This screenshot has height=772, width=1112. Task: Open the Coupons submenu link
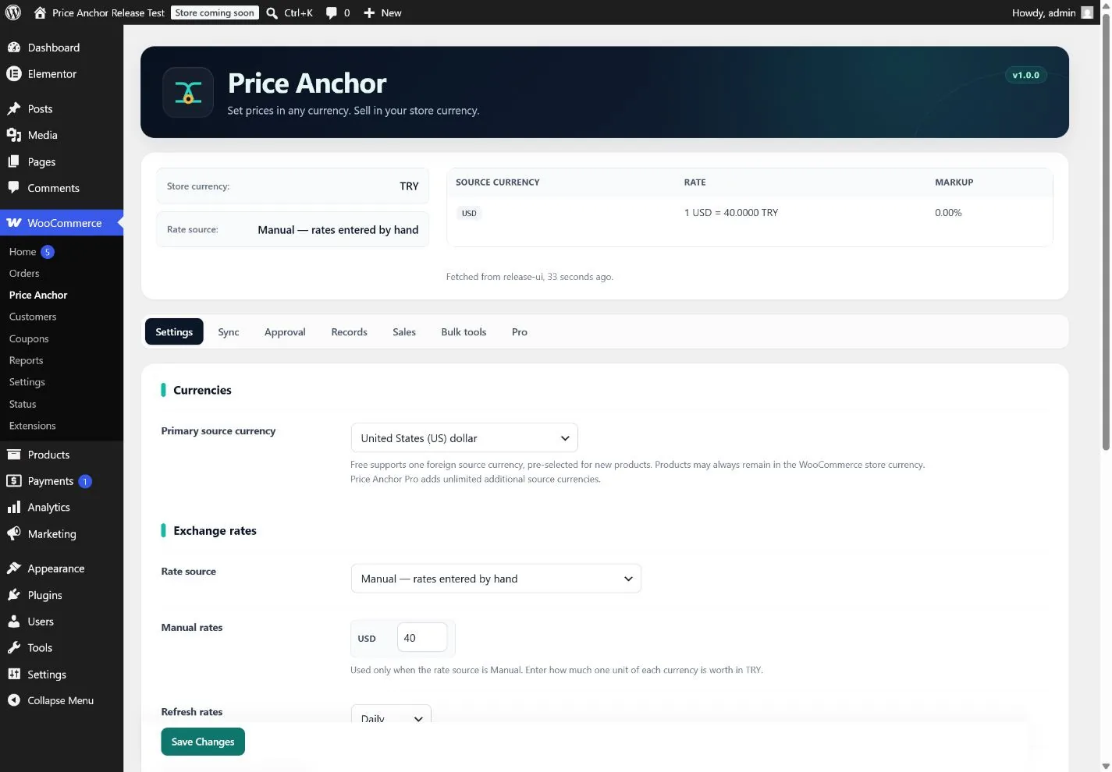click(x=29, y=338)
